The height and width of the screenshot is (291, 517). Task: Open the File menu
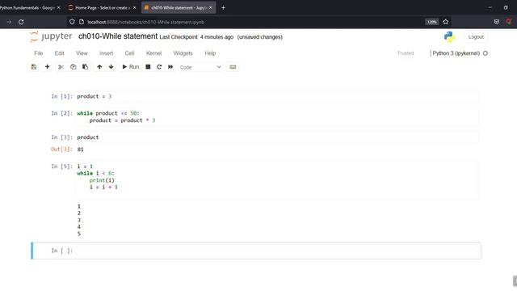[x=38, y=53]
